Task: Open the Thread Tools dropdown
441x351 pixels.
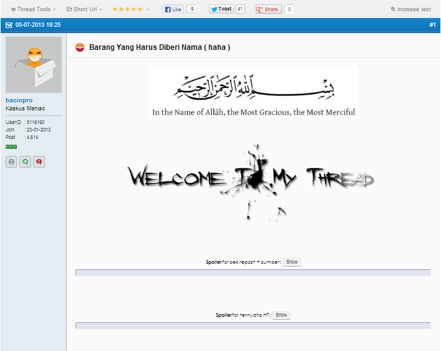Action: coord(34,9)
